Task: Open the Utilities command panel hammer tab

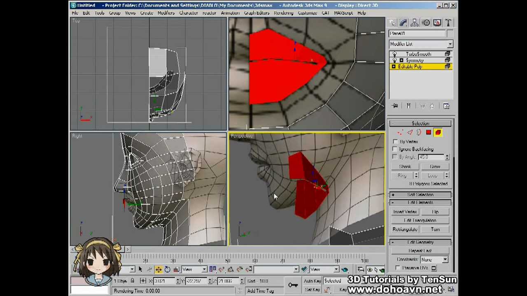Action: coord(448,23)
